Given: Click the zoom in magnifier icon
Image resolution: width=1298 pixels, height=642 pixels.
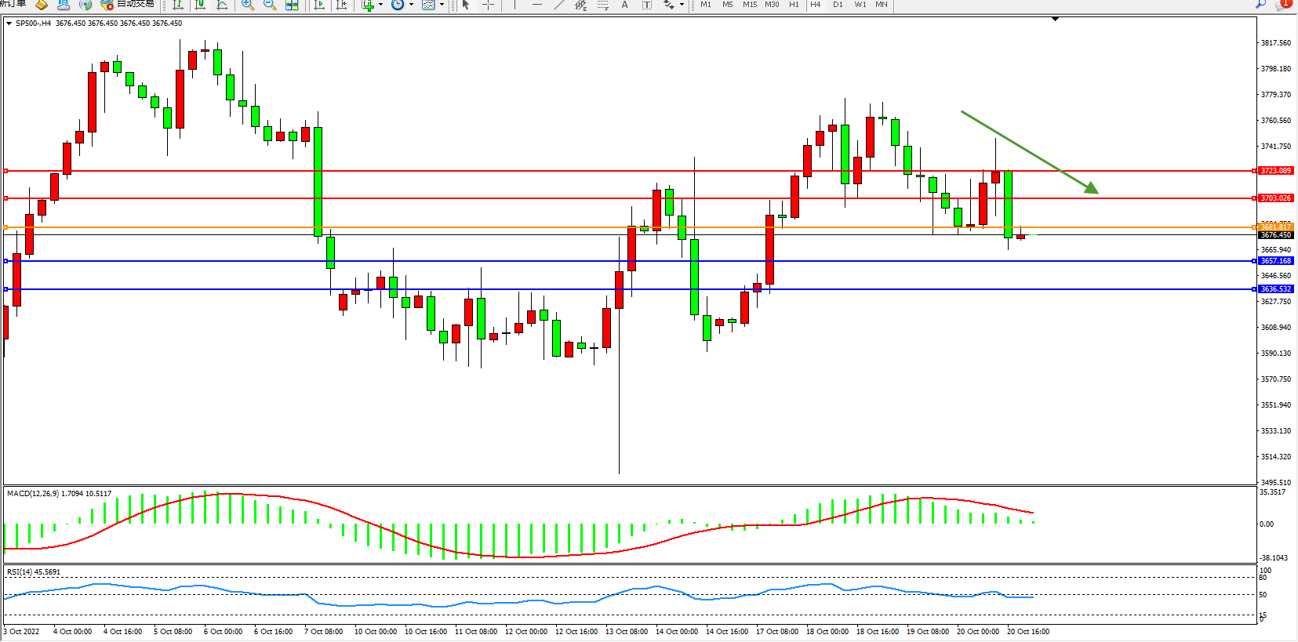Looking at the screenshot, I should pos(248,5).
